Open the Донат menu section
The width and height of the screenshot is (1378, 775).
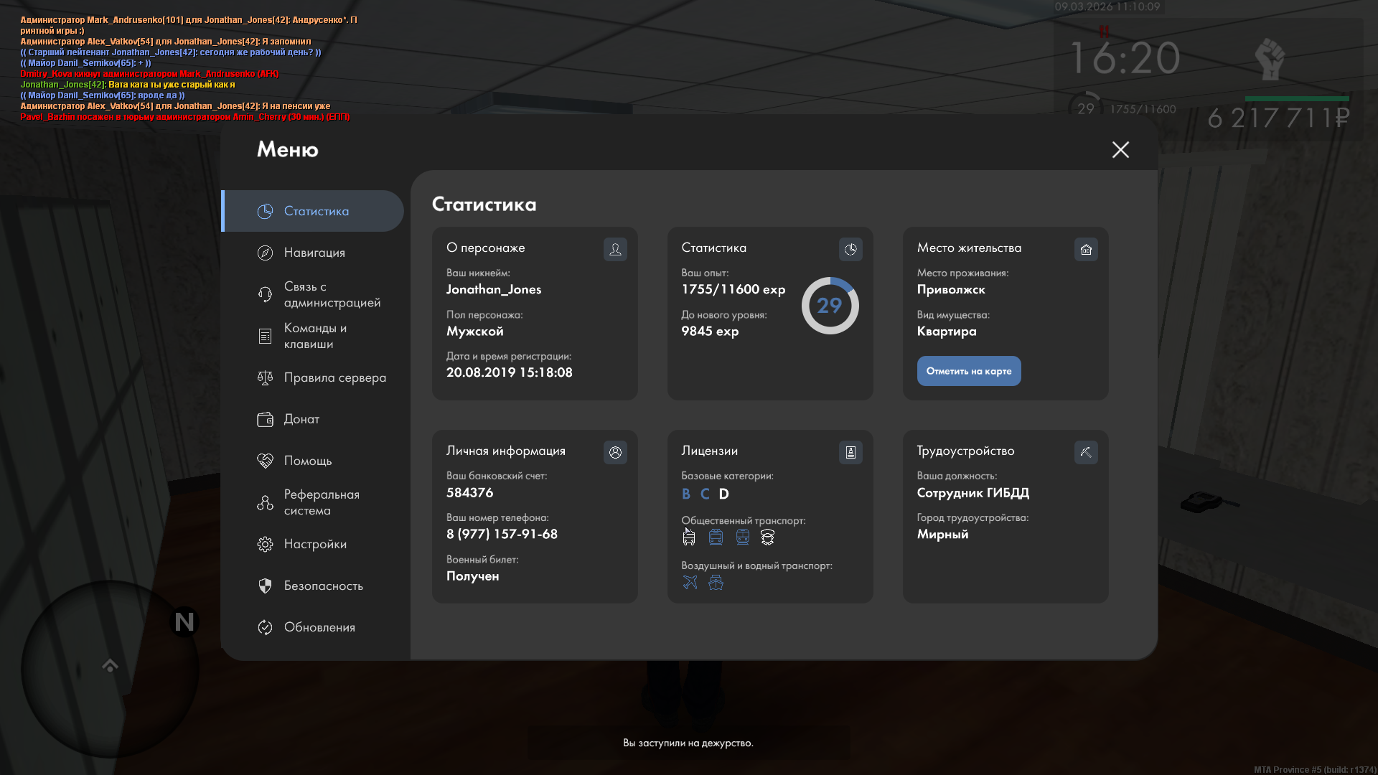pyautogui.click(x=301, y=419)
